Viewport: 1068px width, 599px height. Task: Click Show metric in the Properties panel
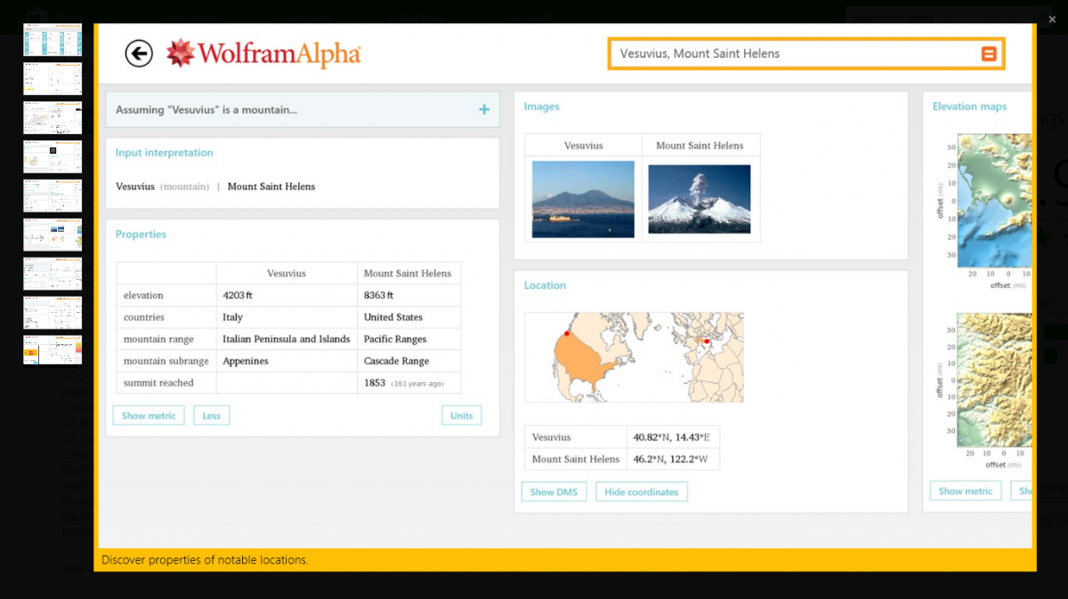tap(149, 416)
